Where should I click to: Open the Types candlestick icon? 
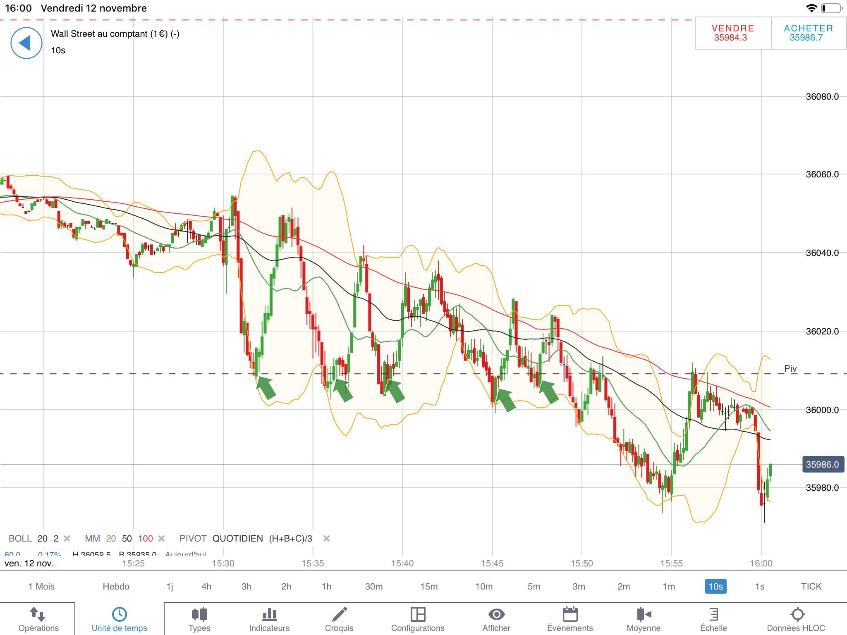pos(199,614)
